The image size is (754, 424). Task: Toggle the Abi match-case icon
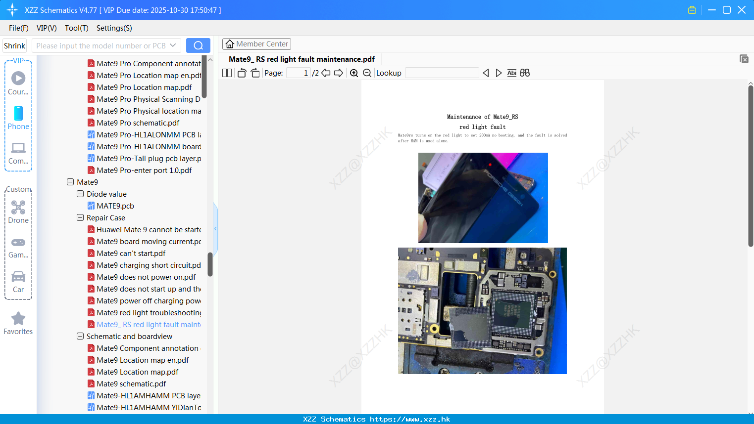click(x=512, y=73)
